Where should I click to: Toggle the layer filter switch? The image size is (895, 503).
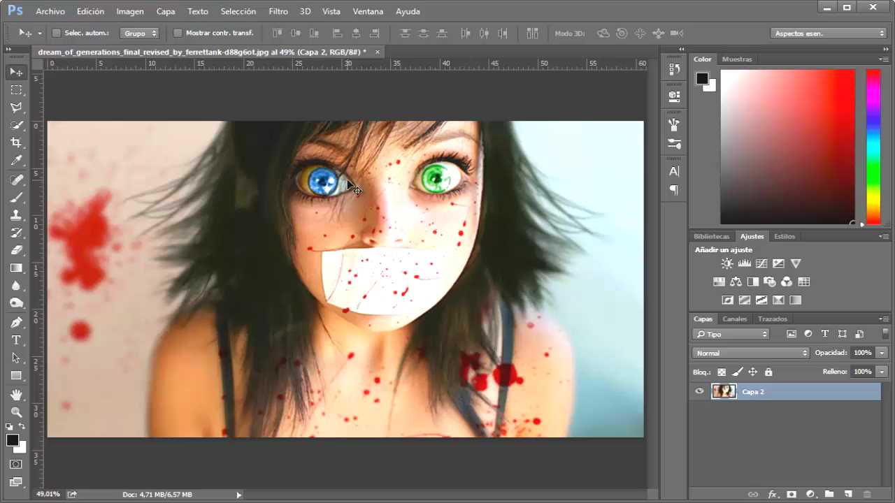(x=885, y=333)
